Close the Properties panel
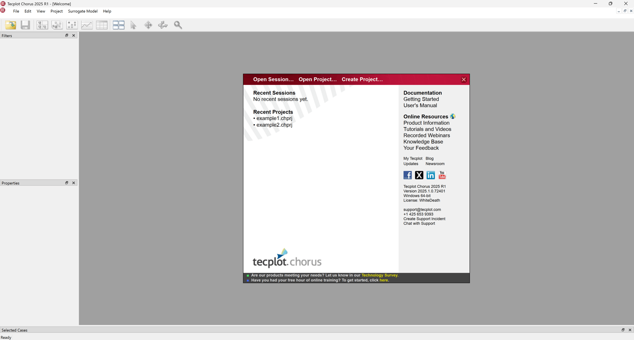This screenshot has width=634, height=340. 74,183
